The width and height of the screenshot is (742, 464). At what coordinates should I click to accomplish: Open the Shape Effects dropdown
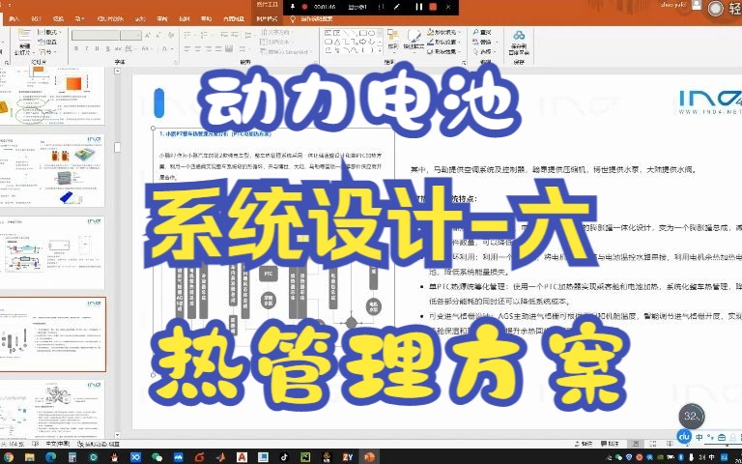click(442, 51)
